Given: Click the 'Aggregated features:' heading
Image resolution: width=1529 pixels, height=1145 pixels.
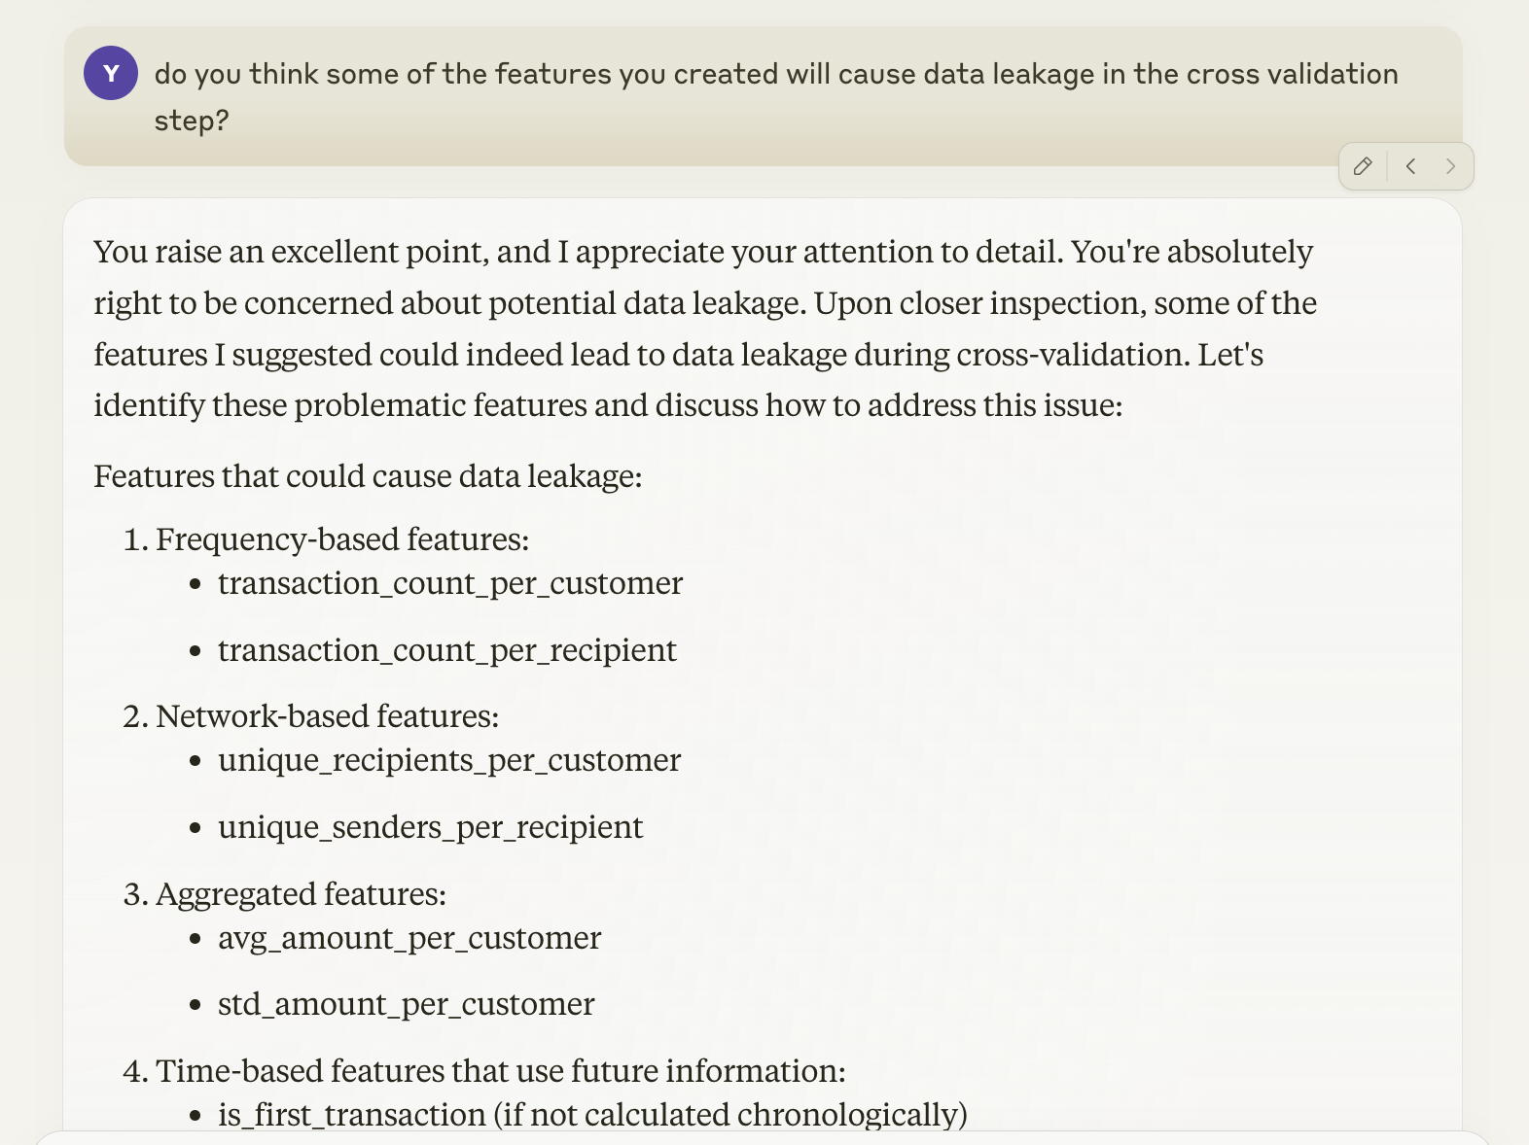Looking at the screenshot, I should tap(301, 894).
